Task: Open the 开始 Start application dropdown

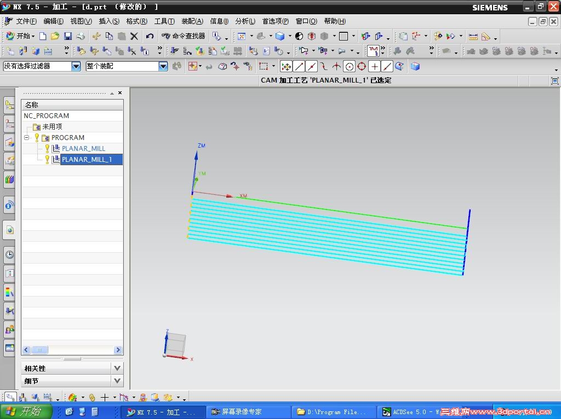Action: (20, 36)
